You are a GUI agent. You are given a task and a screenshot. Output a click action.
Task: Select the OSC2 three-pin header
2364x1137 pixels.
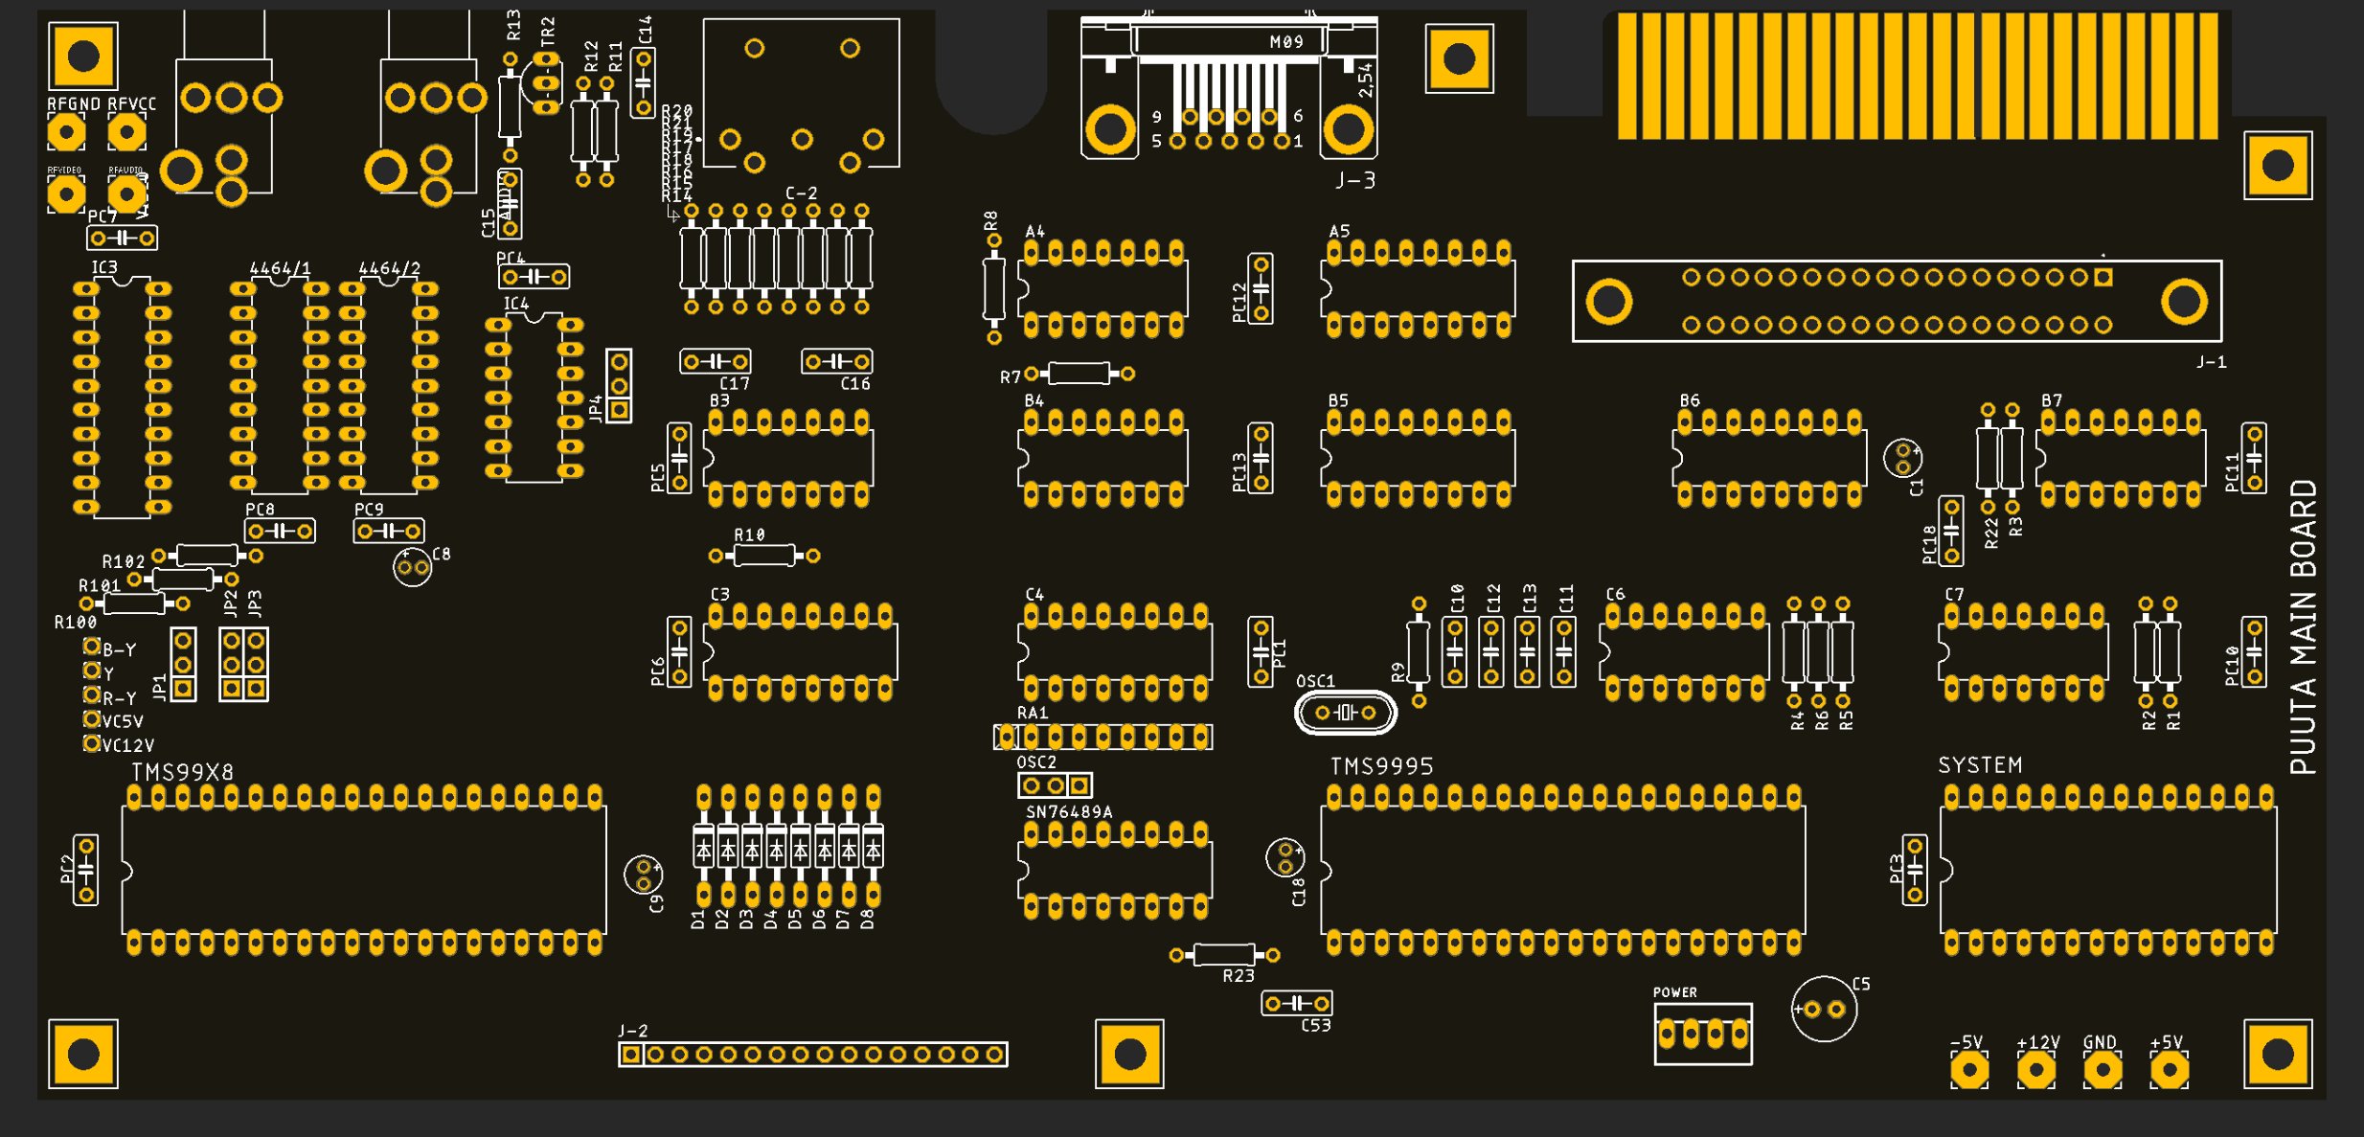point(1055,785)
